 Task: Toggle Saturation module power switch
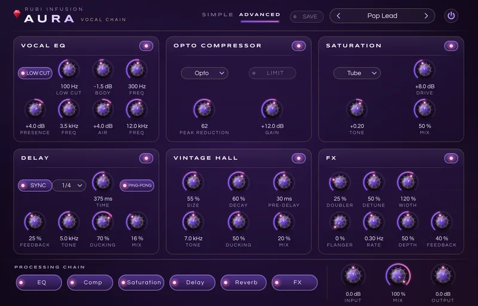tap(451, 46)
